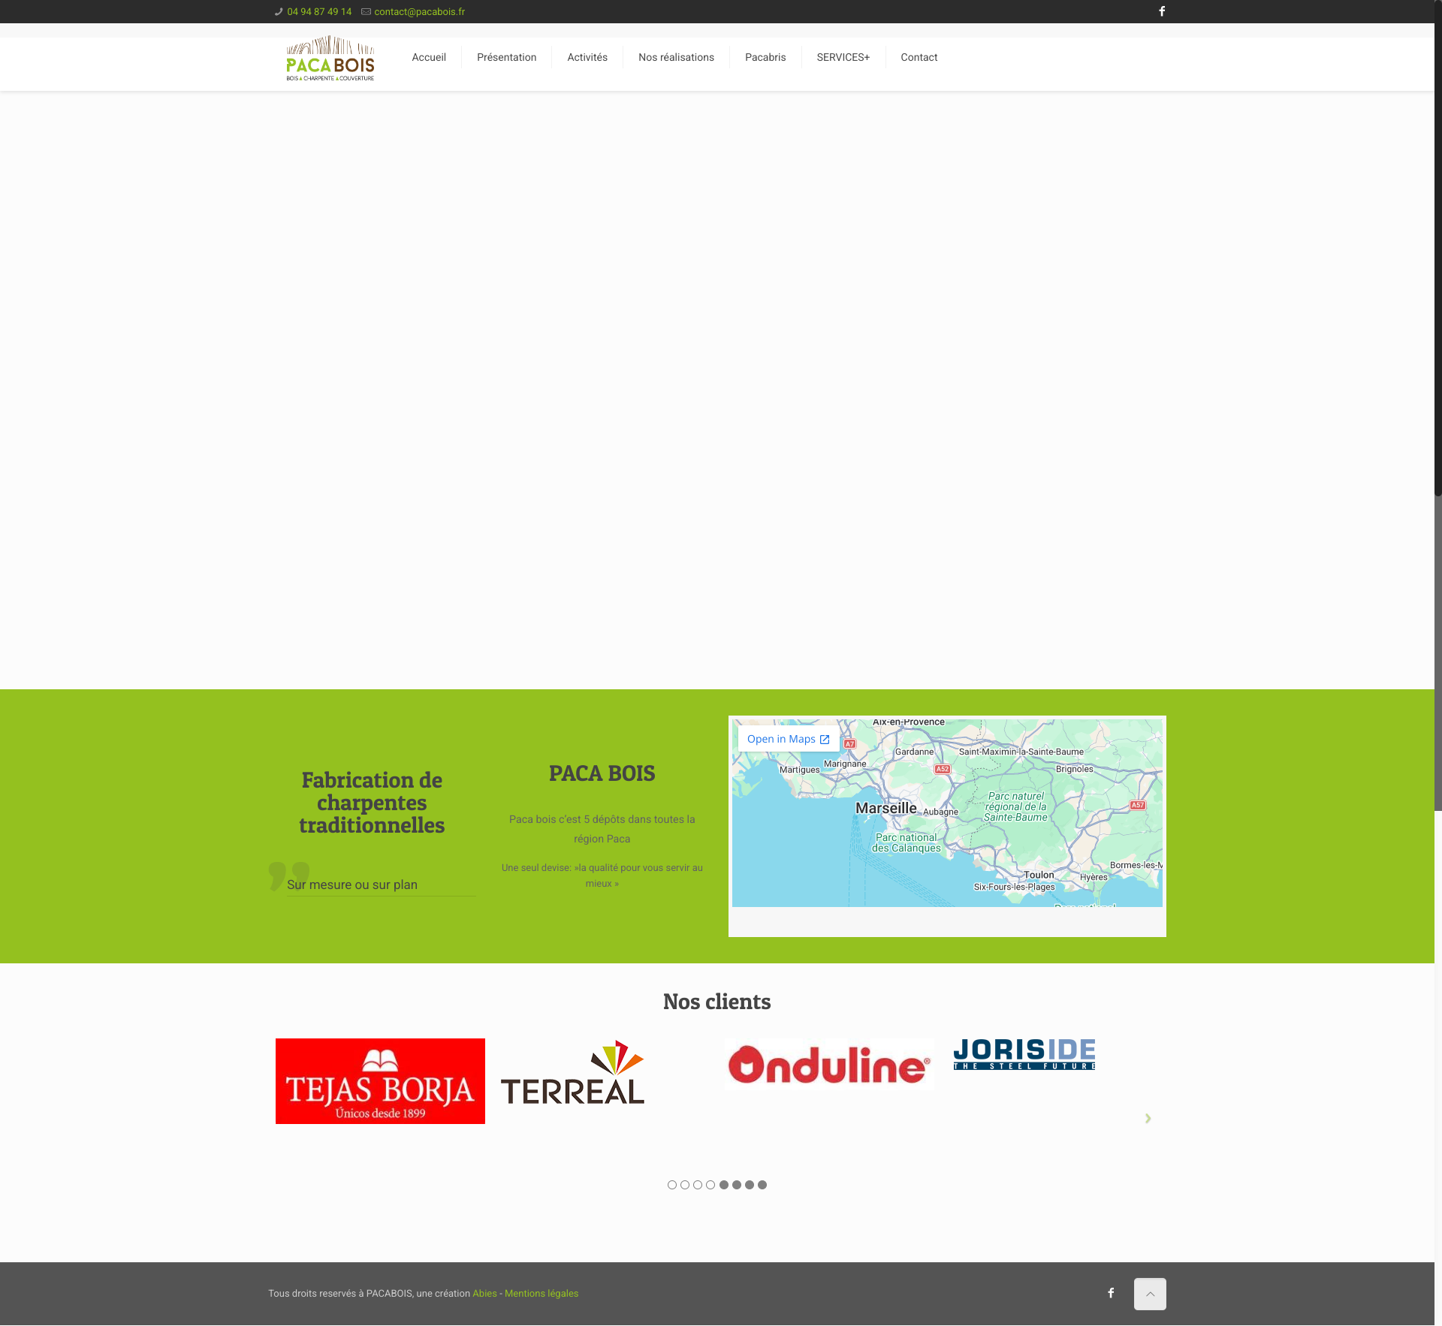Screen dimensions: 1442x1326
Task: Click the Facebook icon in top bar
Action: (1162, 11)
